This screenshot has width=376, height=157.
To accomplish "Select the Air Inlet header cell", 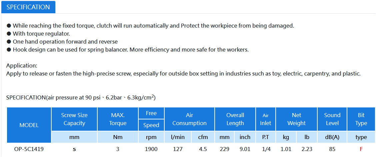I will pyautogui.click(x=266, y=119).
